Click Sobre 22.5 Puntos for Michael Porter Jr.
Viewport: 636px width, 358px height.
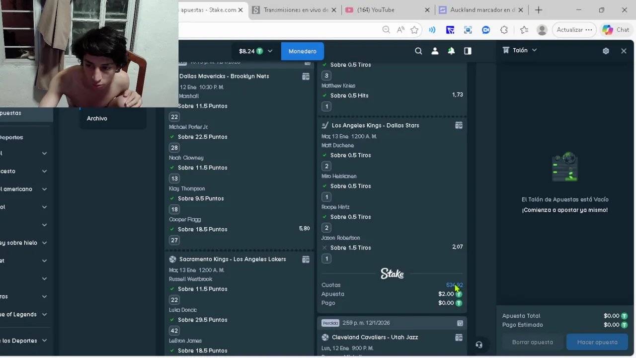(202, 137)
